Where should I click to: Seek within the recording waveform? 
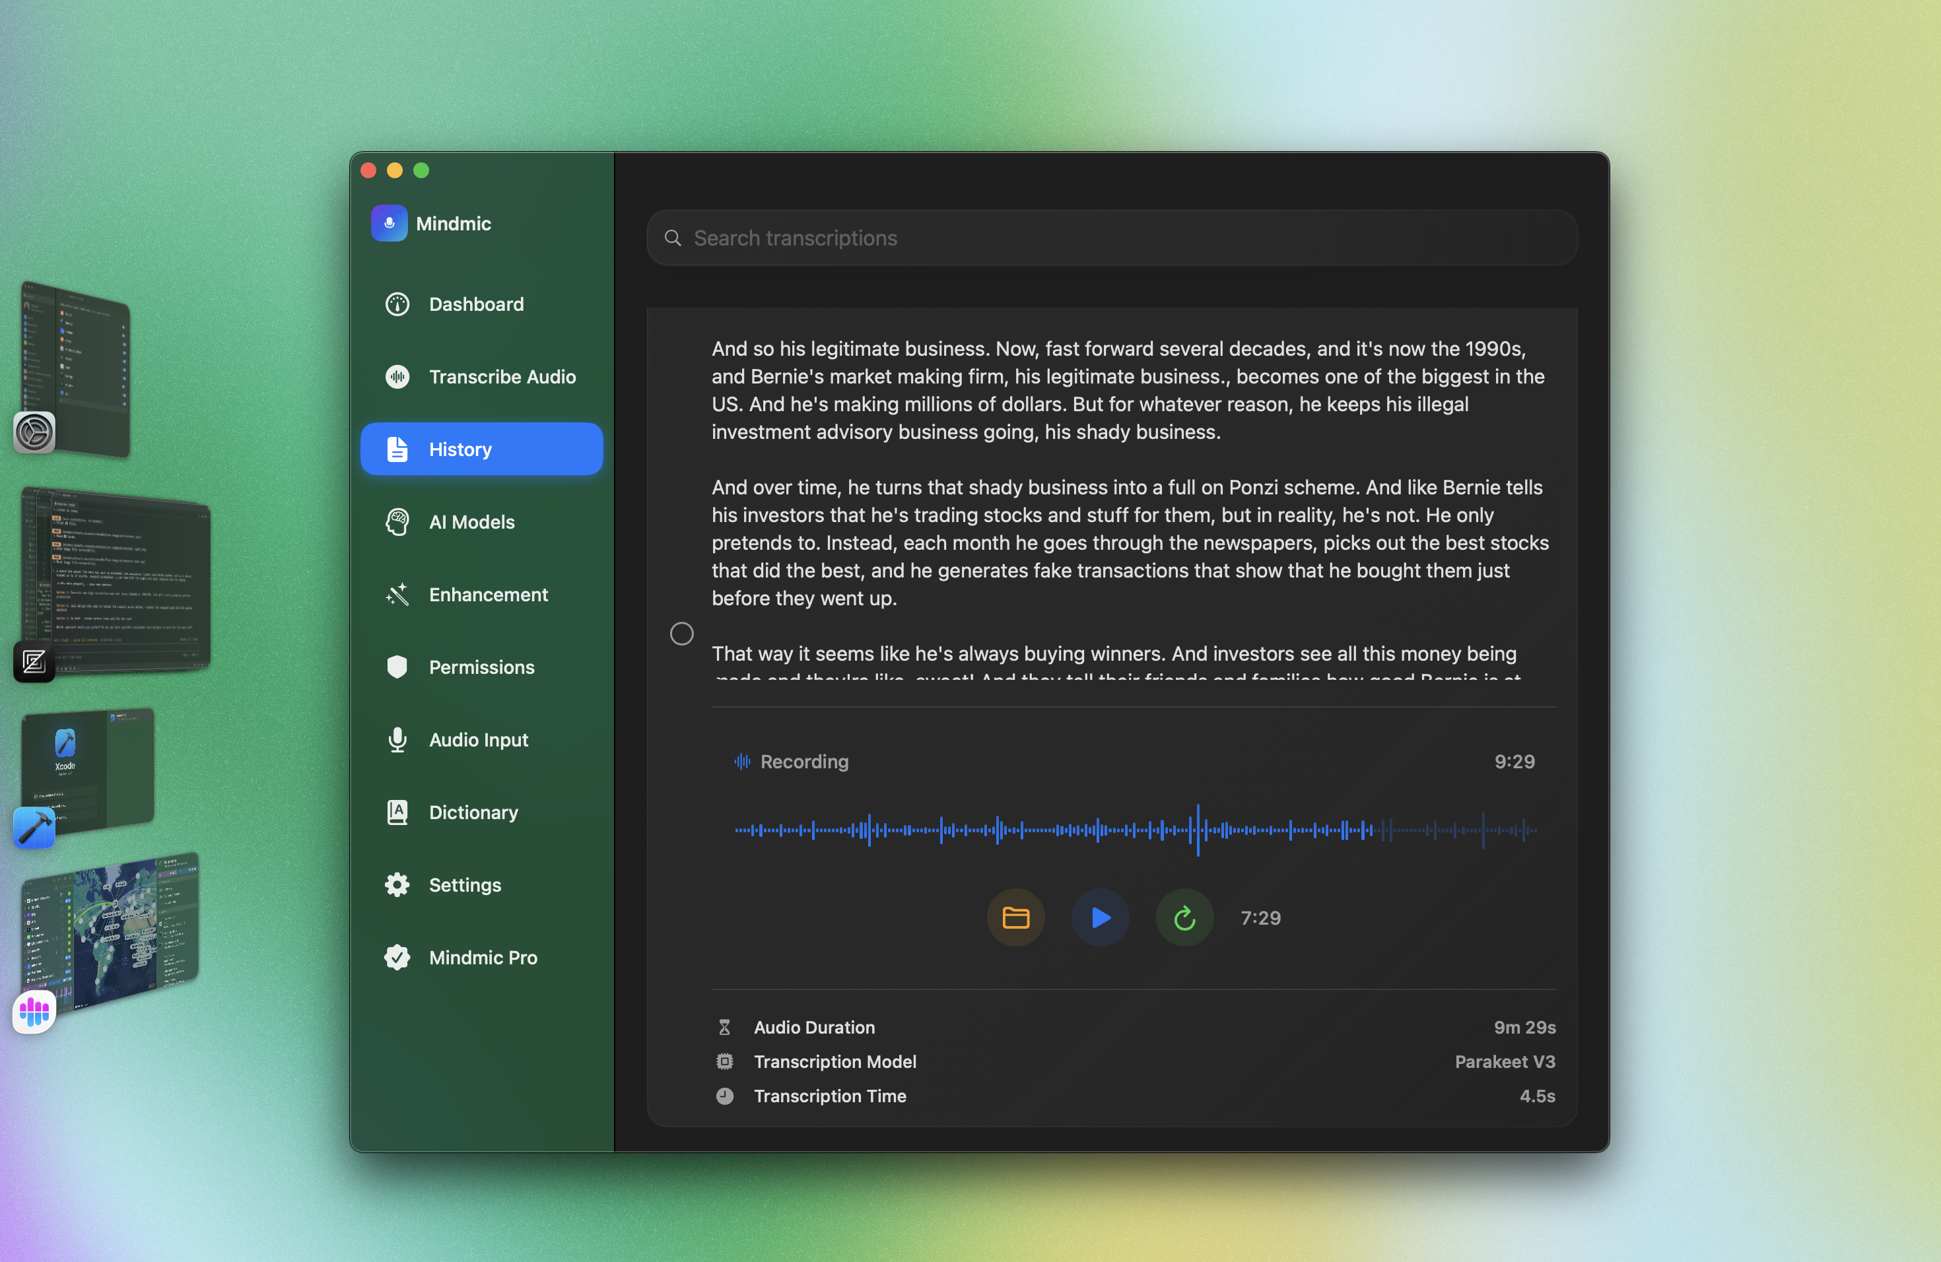pos(1136,831)
